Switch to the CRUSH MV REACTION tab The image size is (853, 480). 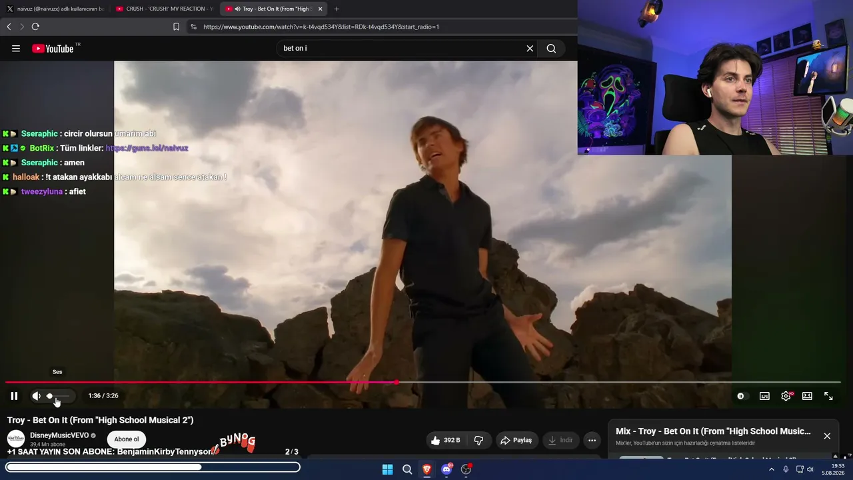[164, 9]
